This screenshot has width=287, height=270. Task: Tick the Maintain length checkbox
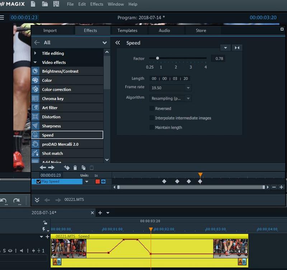point(152,127)
